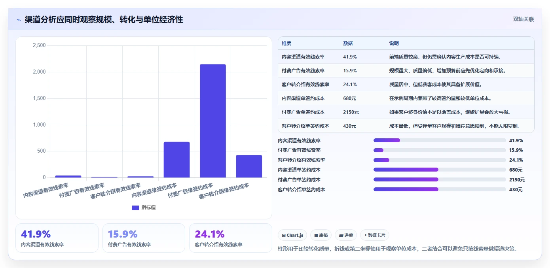Click the 430元 value in the table
The height and width of the screenshot is (268, 550).
[x=349, y=126]
